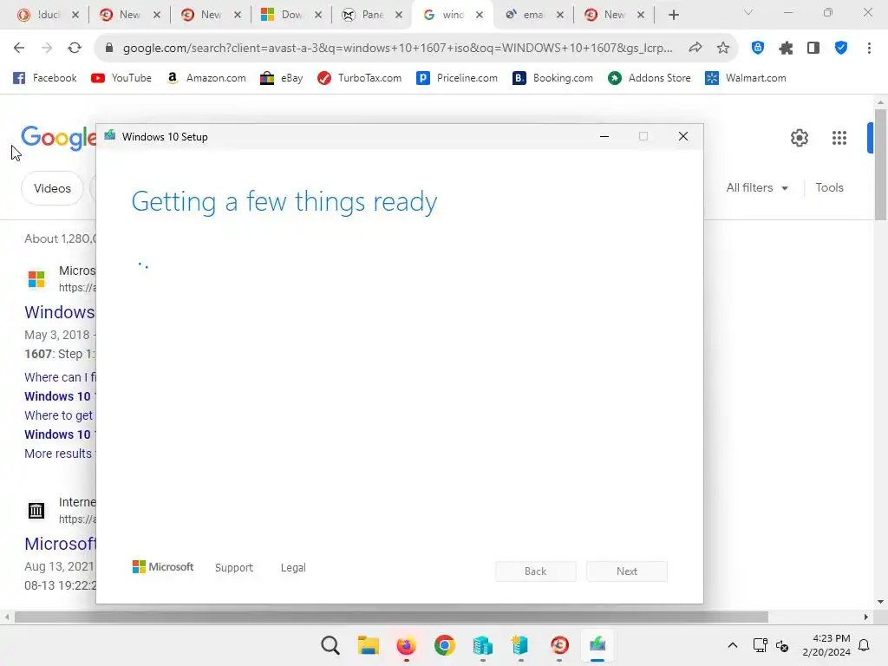This screenshot has width=888, height=666.
Task: Click the muted volume tray icon
Action: pyautogui.click(x=782, y=645)
